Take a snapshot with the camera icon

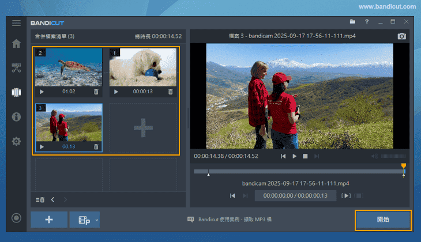click(402, 36)
